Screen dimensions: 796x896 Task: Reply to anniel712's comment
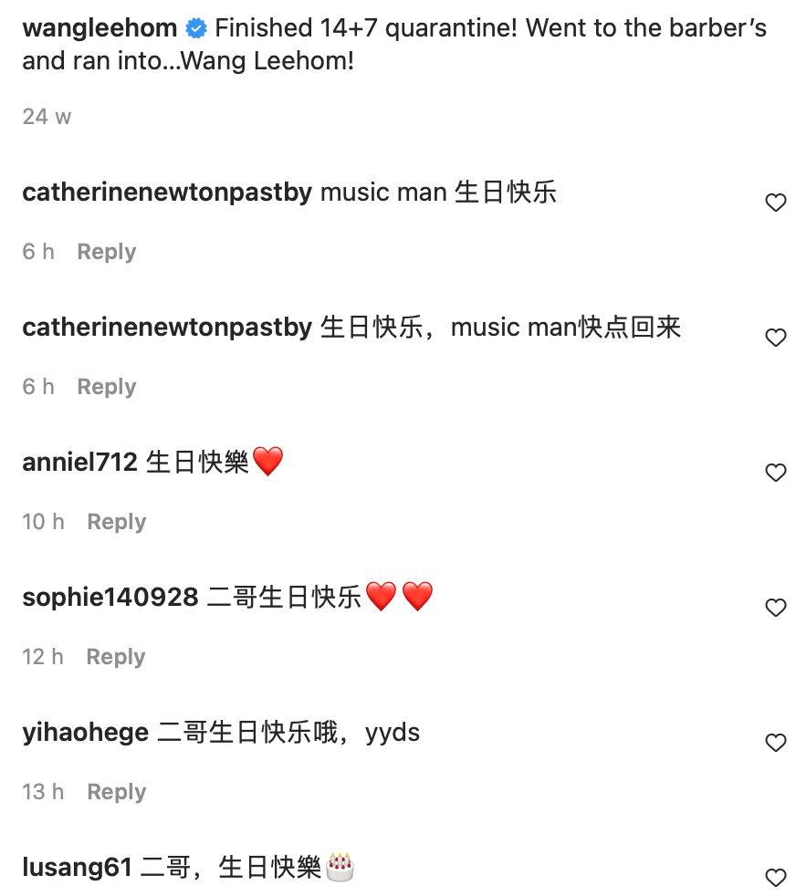tap(117, 521)
